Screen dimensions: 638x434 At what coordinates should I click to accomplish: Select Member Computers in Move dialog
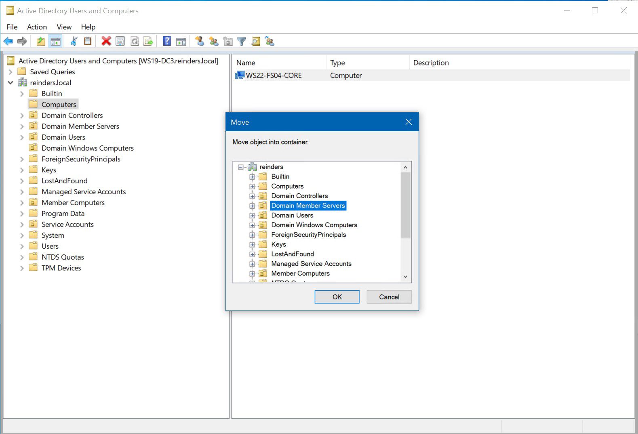click(x=300, y=273)
